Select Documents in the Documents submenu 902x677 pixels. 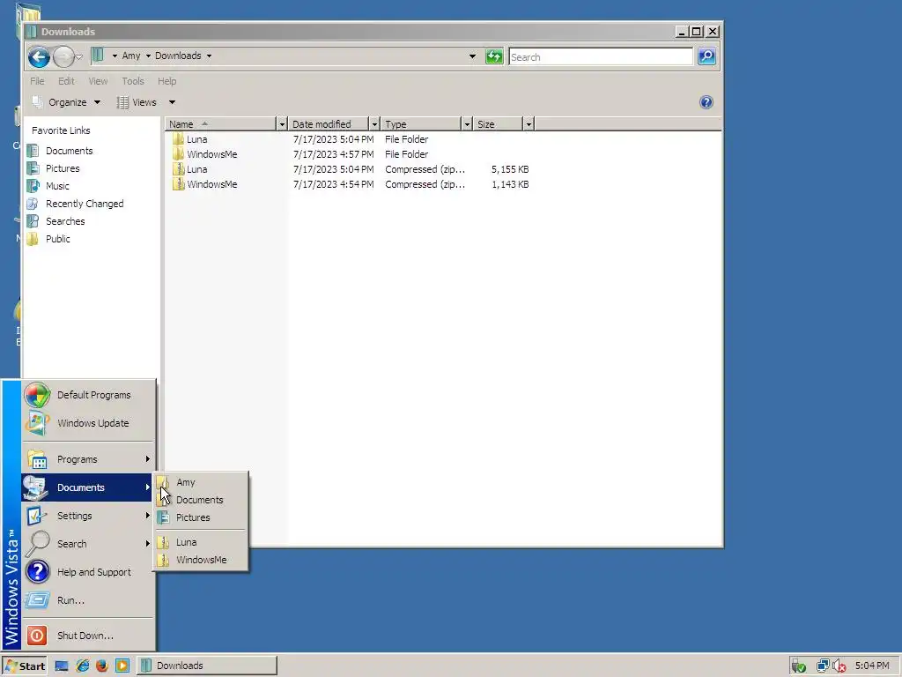201,500
